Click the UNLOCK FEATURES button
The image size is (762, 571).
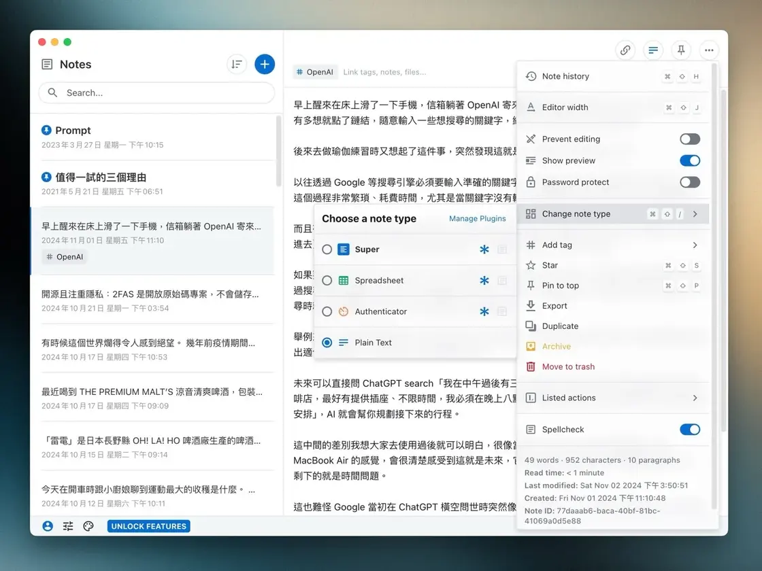coord(149,526)
